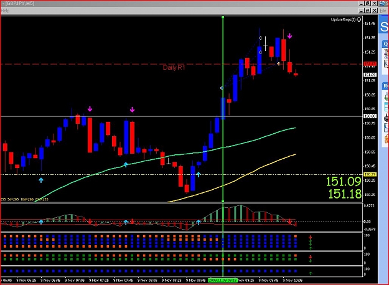
Task: Restore the inner chart window on Help row
Action: tap(368, 11)
